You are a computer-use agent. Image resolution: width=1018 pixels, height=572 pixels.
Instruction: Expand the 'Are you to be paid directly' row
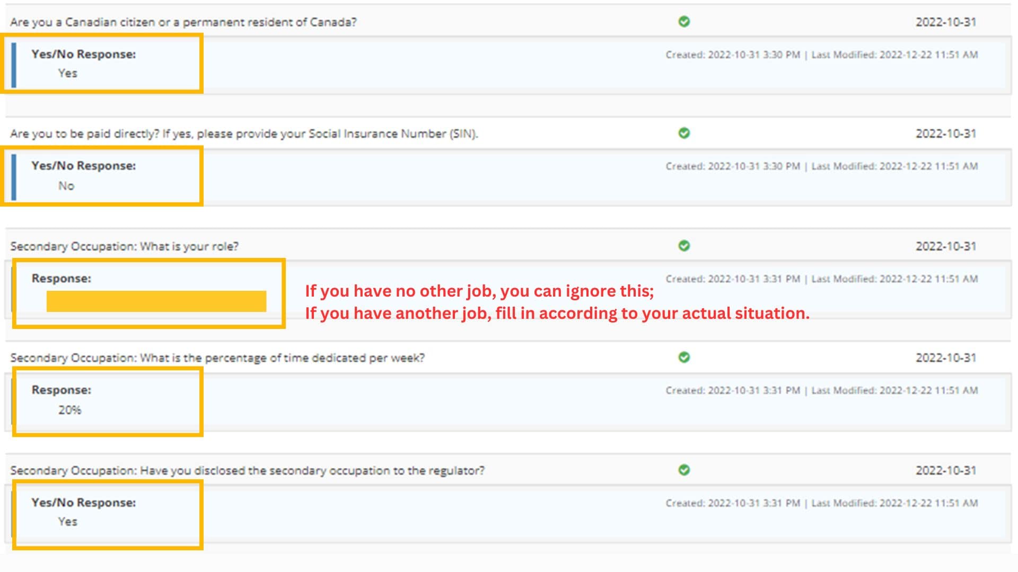(x=244, y=133)
